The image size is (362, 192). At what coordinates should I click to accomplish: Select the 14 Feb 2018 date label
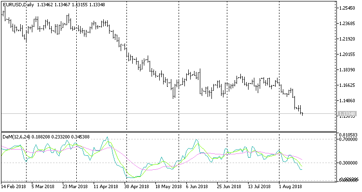[14, 187]
